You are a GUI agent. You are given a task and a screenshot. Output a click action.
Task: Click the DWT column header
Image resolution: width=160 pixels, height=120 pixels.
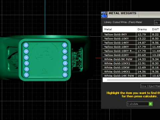tap(155, 29)
